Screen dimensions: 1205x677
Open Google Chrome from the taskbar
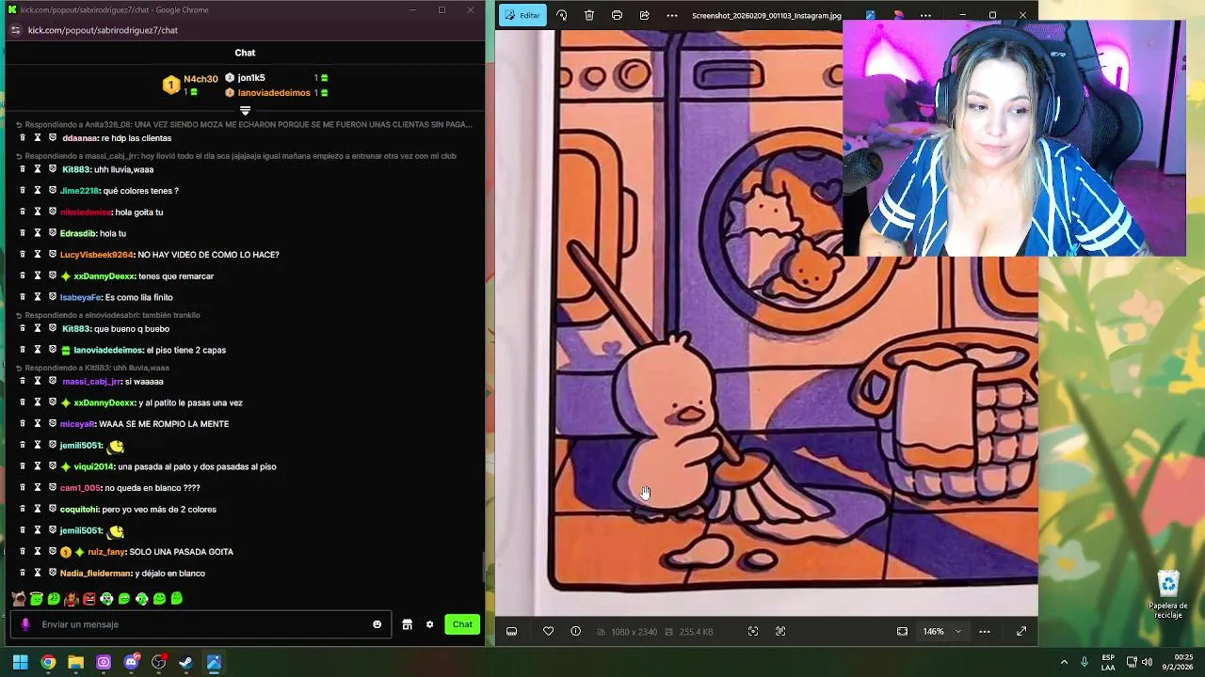point(48,662)
